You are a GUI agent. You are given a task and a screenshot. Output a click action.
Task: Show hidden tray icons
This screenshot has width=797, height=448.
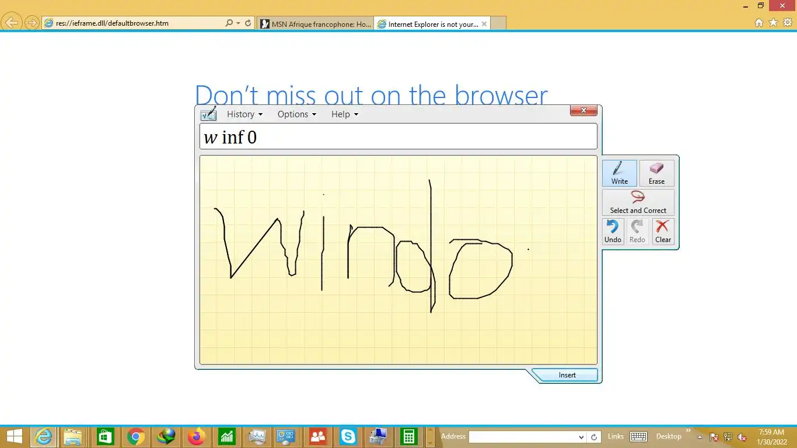pos(700,437)
